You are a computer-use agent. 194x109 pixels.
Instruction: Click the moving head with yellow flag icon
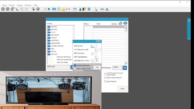(x=84, y=9)
